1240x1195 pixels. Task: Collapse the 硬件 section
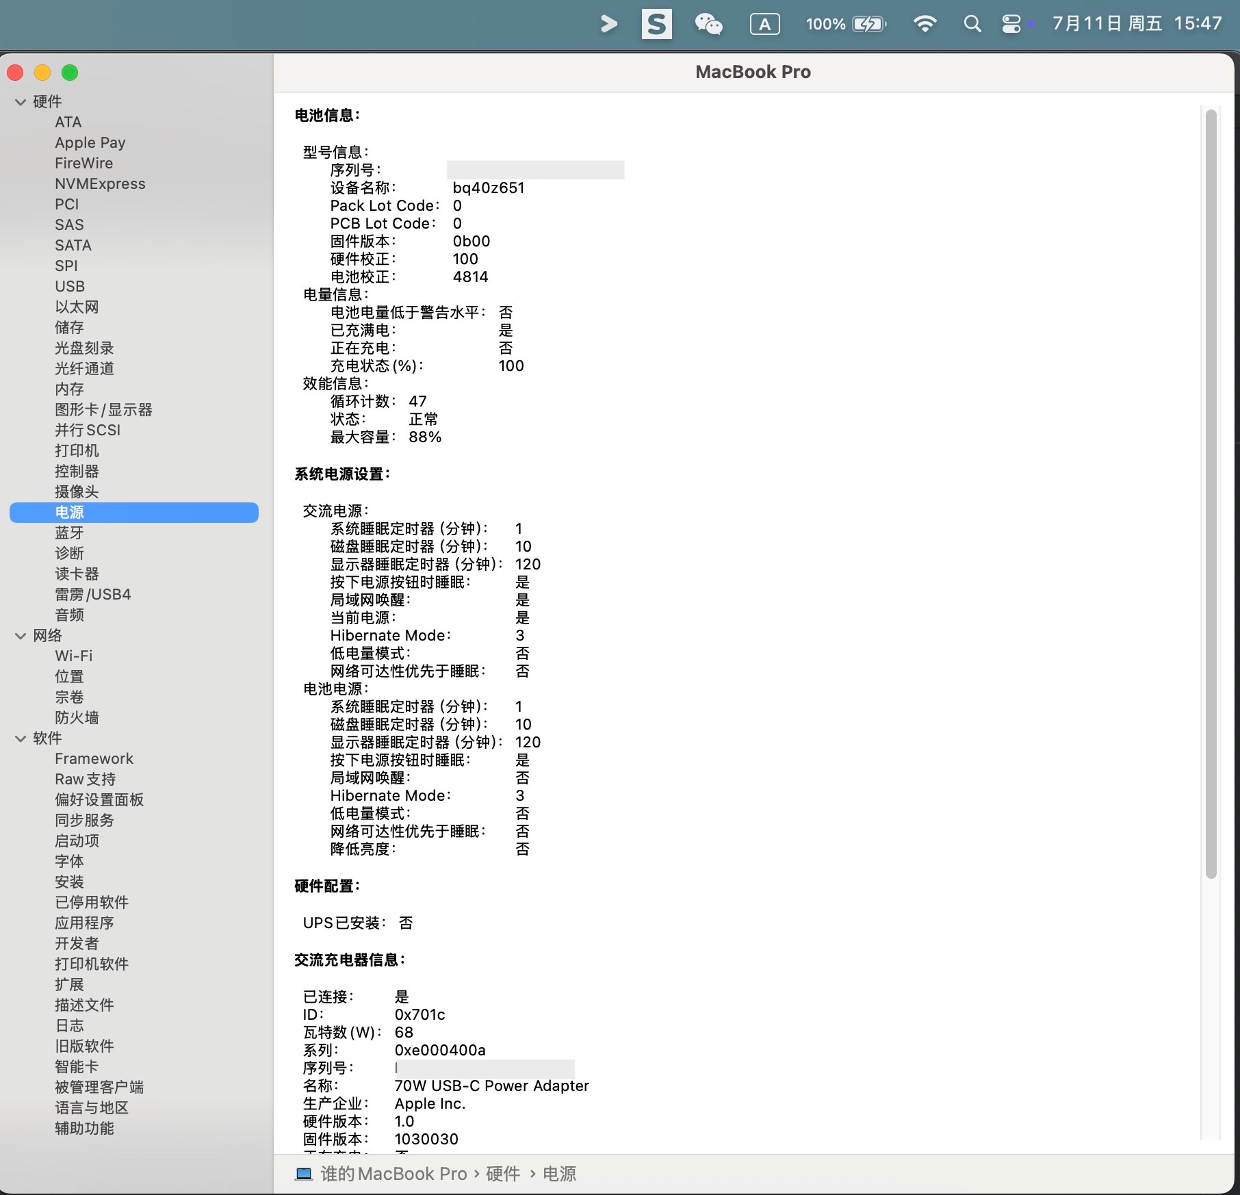point(21,102)
